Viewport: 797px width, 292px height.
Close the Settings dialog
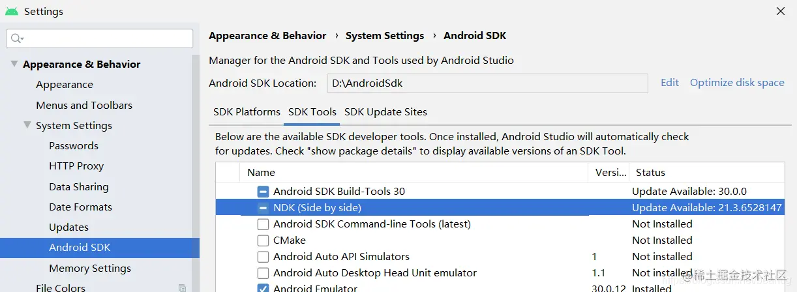[780, 11]
